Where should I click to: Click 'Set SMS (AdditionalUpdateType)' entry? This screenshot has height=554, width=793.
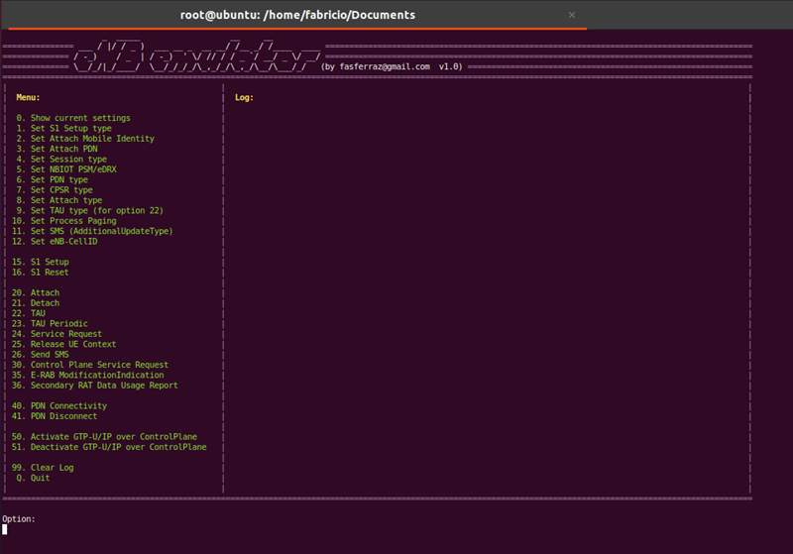click(x=92, y=231)
